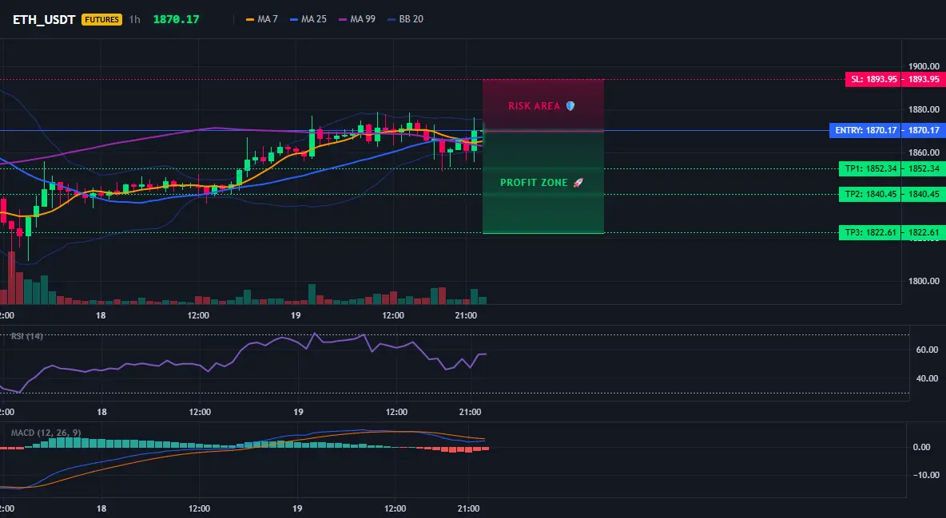Toggle the BB 20 legend indicator
This screenshot has width=946, height=518.
tap(405, 19)
